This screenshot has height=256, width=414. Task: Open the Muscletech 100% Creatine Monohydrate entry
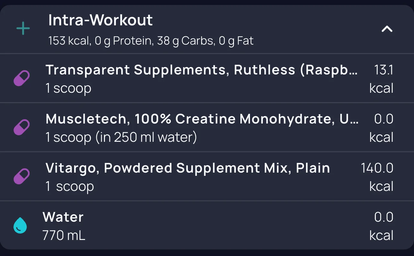(x=202, y=119)
